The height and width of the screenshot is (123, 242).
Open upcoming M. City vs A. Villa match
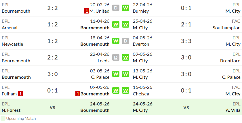[186, 107]
